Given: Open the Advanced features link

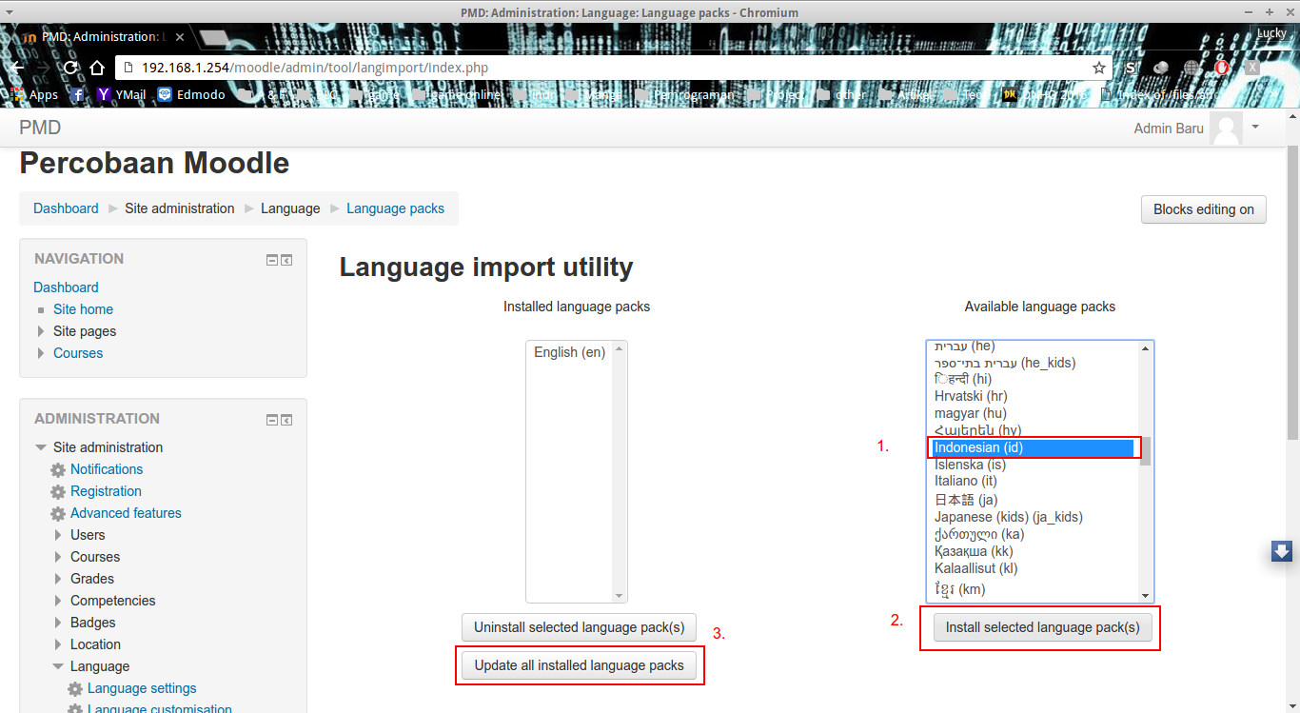Looking at the screenshot, I should pos(126,513).
